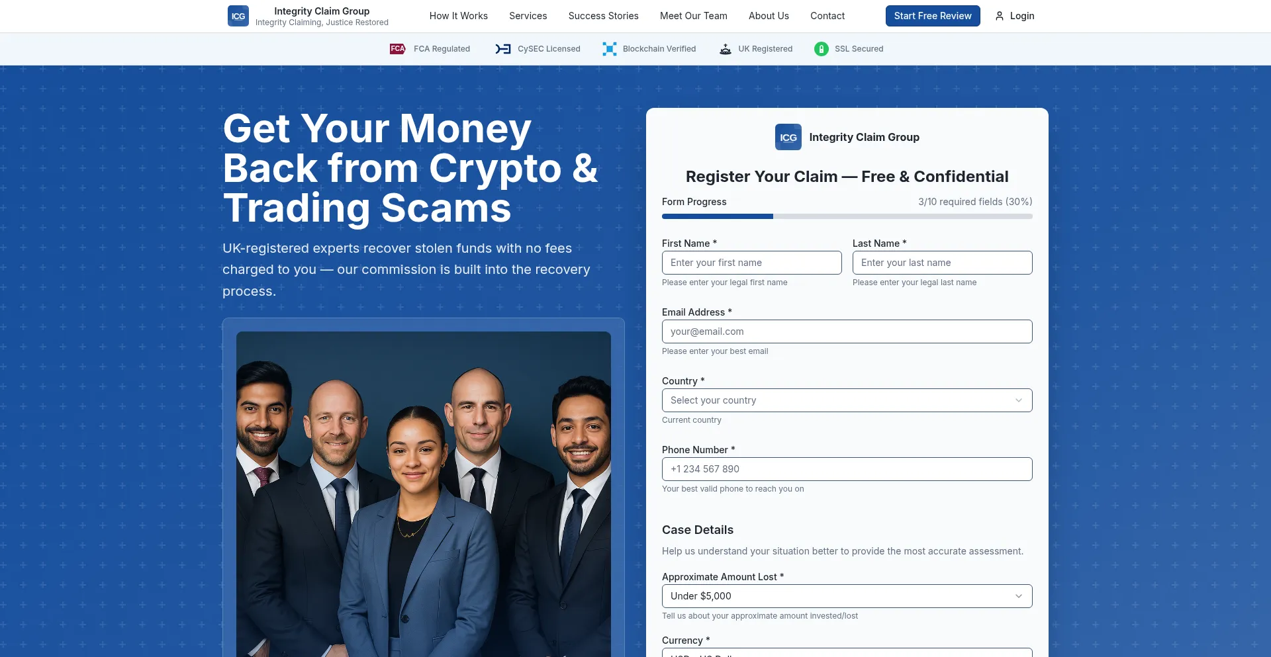
Task: Click the user icon beside Login
Action: [x=1000, y=16]
